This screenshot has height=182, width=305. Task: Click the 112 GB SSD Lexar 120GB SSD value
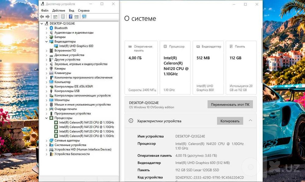pyautogui.click(x=197, y=170)
